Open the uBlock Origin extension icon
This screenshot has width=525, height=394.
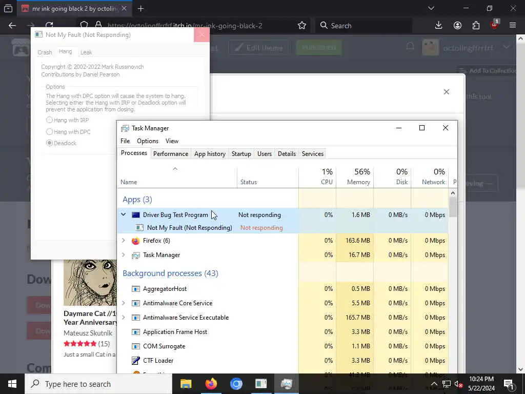pyautogui.click(x=494, y=25)
